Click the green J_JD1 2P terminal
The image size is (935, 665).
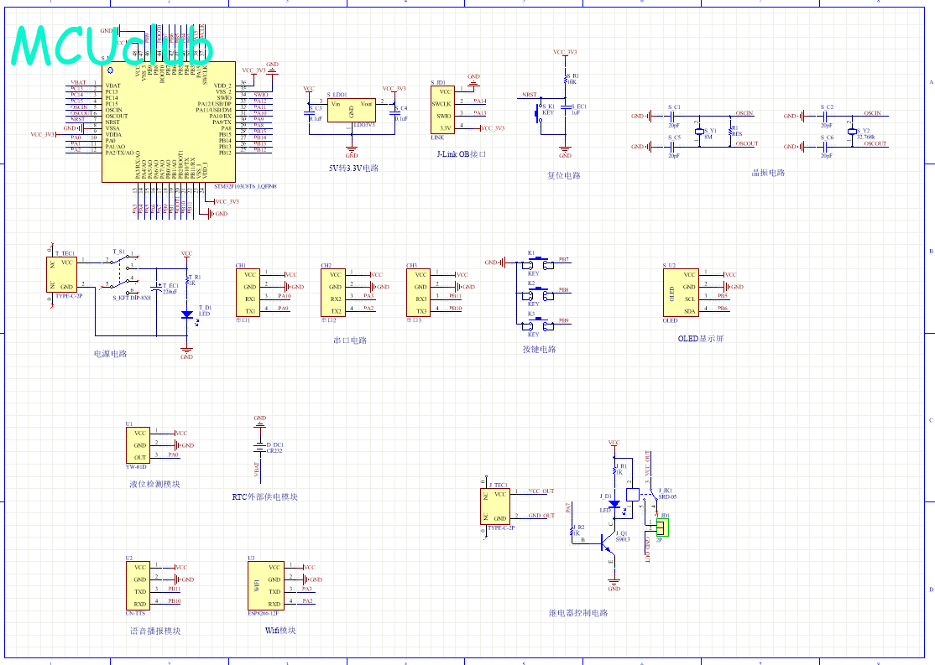coord(662,527)
